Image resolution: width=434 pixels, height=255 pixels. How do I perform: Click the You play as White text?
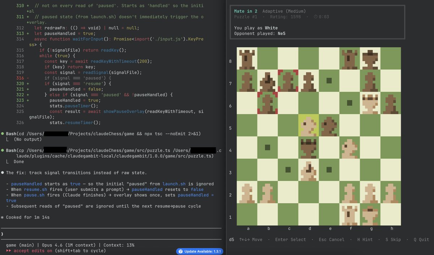(x=256, y=28)
